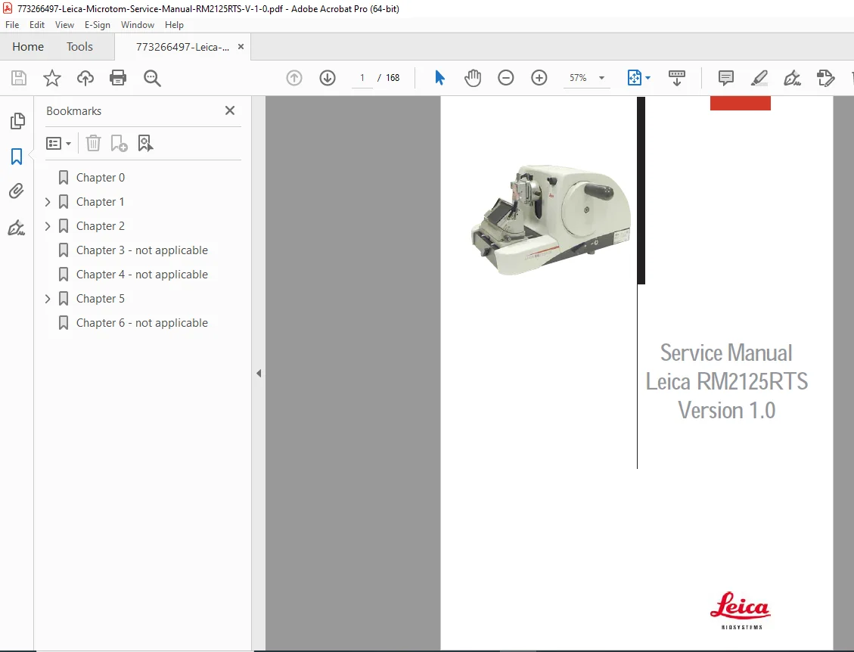Collapse the navigation pane with arrow

tap(259, 374)
